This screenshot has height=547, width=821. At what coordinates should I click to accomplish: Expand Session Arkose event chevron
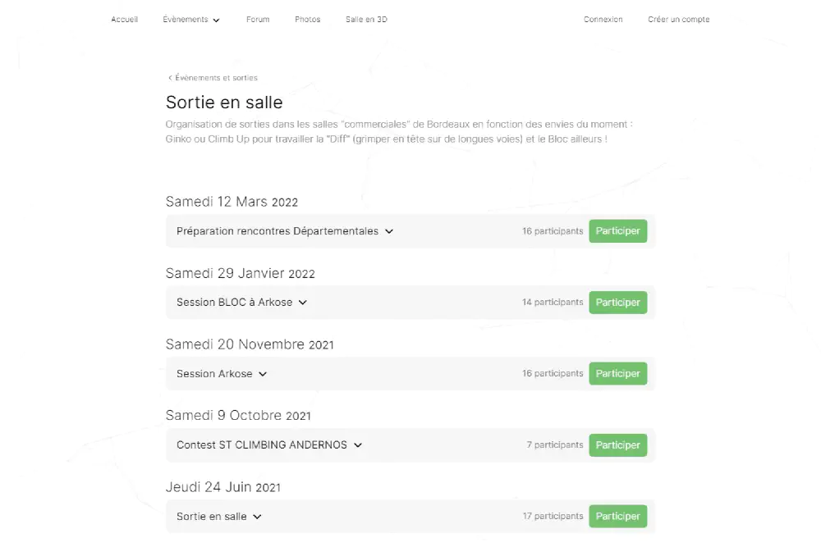pyautogui.click(x=263, y=374)
